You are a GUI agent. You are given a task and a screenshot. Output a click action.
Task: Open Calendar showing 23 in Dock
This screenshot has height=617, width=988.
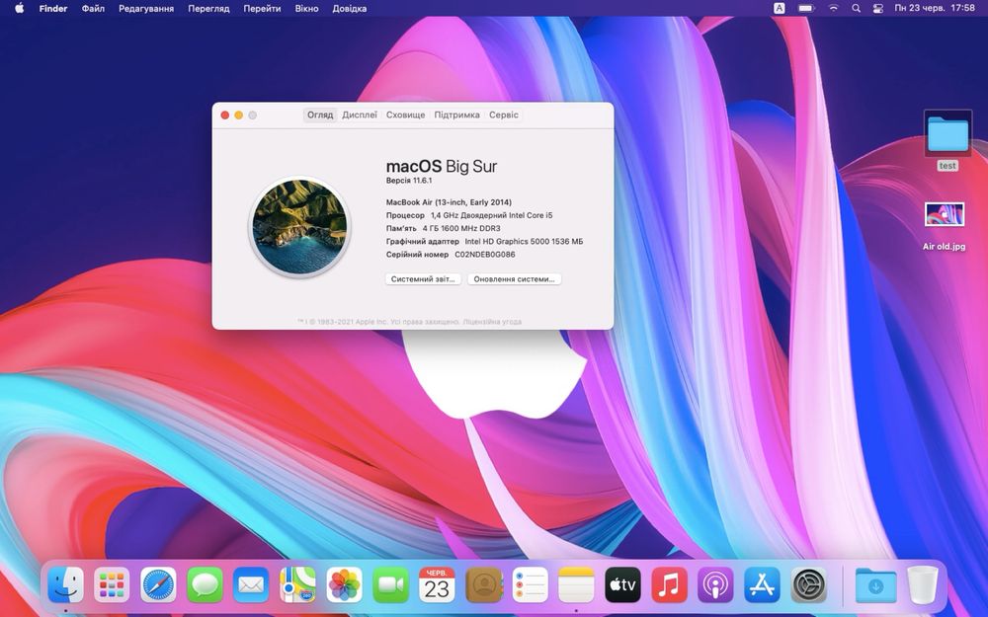pyautogui.click(x=437, y=584)
